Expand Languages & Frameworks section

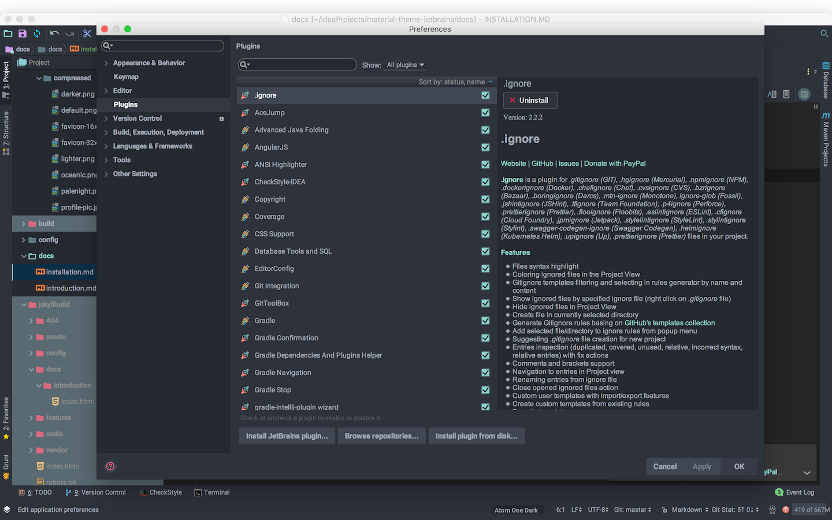106,146
